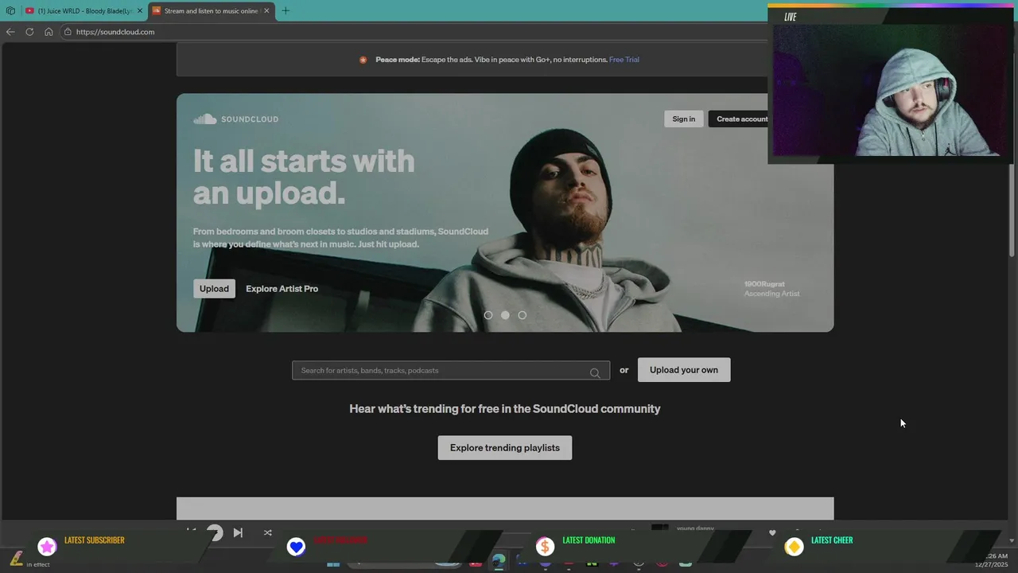The image size is (1018, 573).
Task: Go back to the previous page
Action: 10,32
